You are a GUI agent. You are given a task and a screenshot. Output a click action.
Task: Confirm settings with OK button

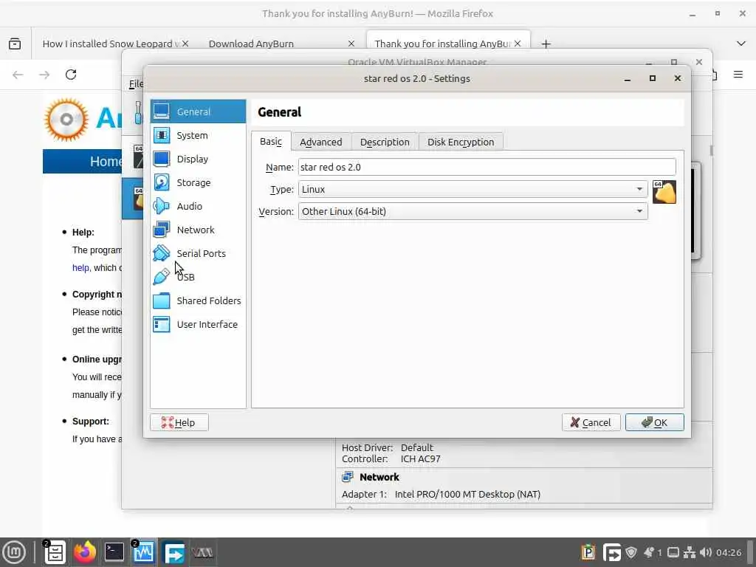[x=654, y=422]
